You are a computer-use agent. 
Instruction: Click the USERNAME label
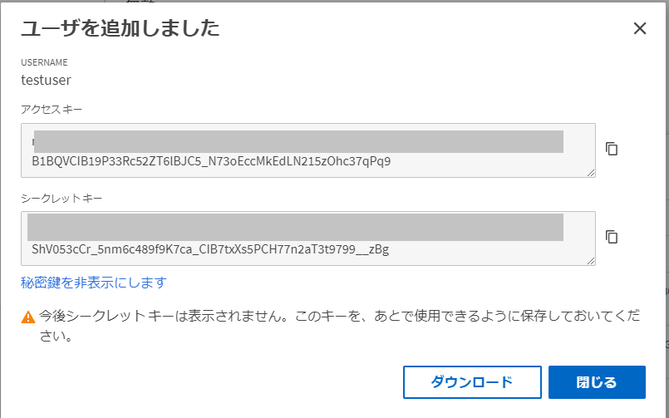click(x=44, y=62)
